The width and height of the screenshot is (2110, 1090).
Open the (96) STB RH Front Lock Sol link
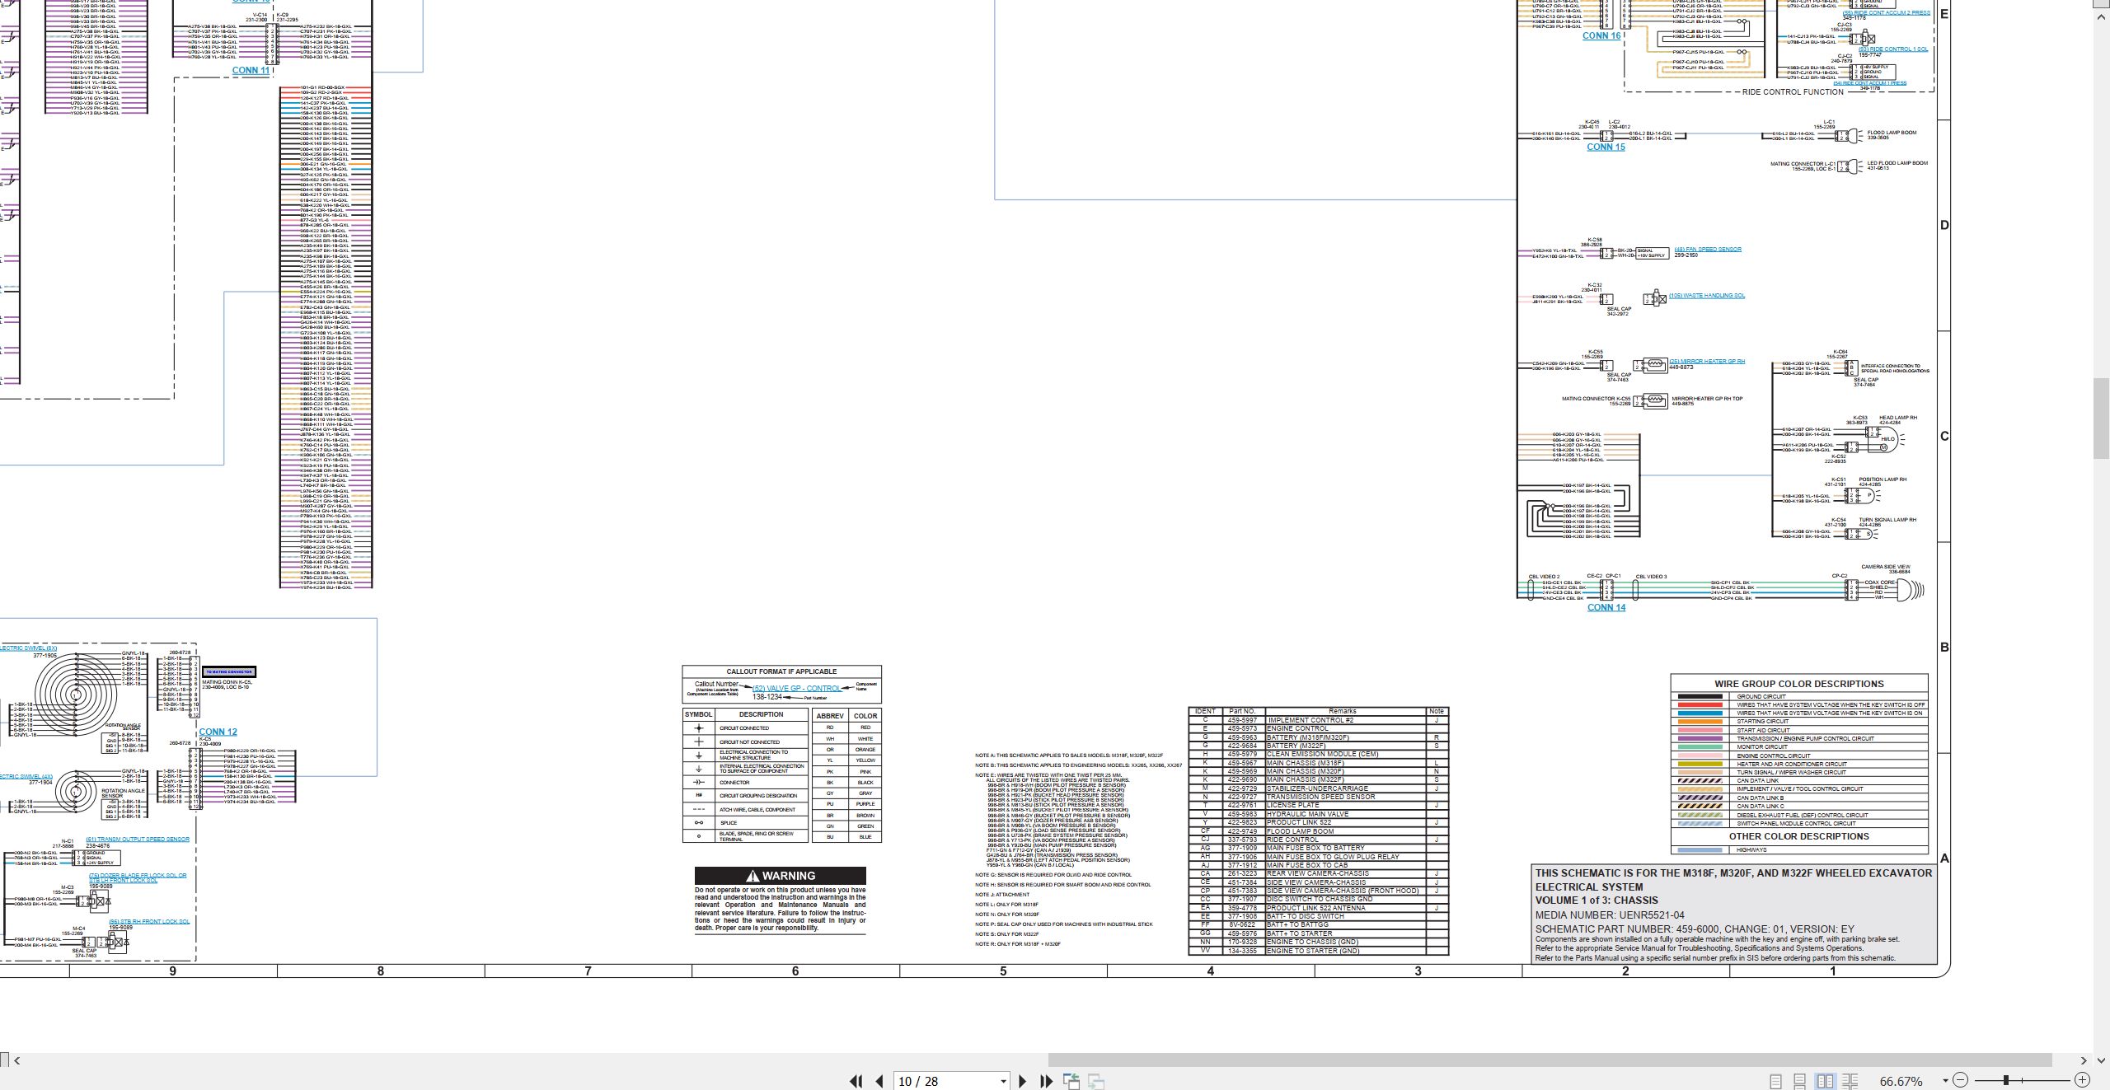pos(149,922)
